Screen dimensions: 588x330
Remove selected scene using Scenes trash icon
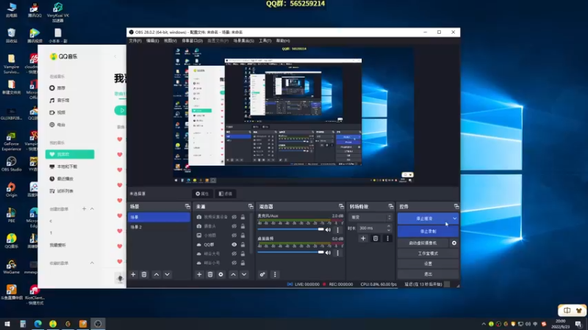[144, 274]
